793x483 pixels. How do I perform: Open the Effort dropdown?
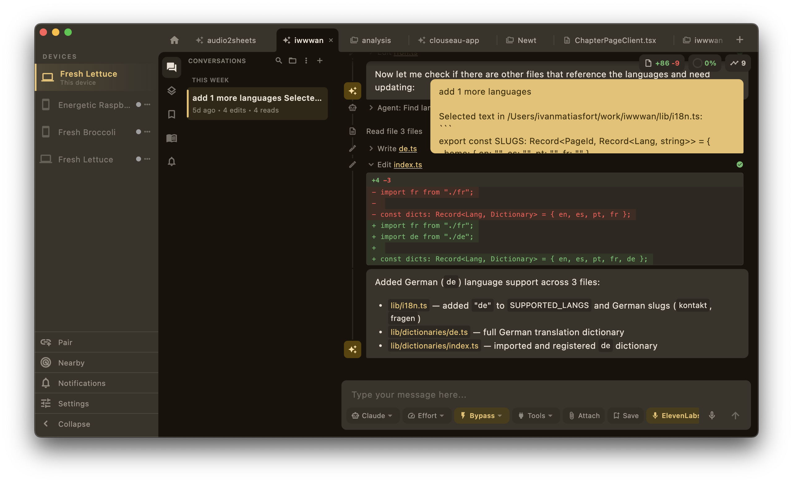click(427, 415)
